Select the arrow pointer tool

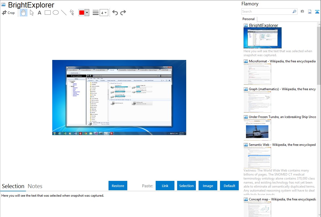point(32,13)
